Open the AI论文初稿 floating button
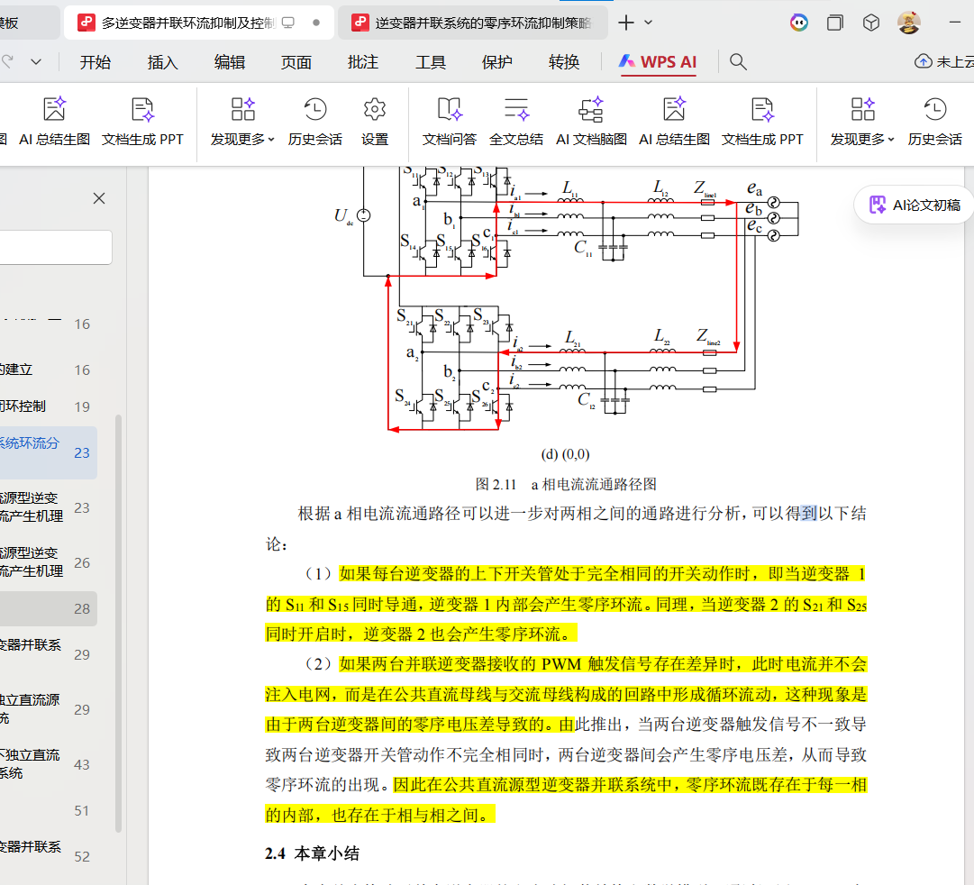Viewport: 974px width, 885px height. click(914, 205)
